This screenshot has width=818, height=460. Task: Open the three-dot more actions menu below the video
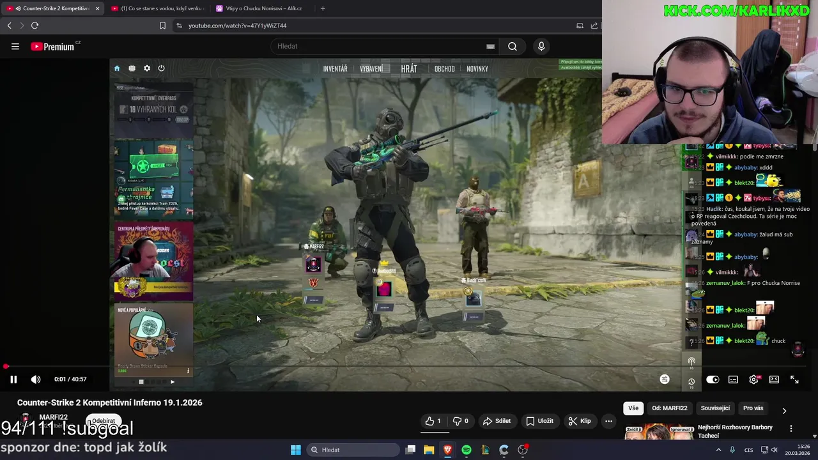pyautogui.click(x=608, y=421)
